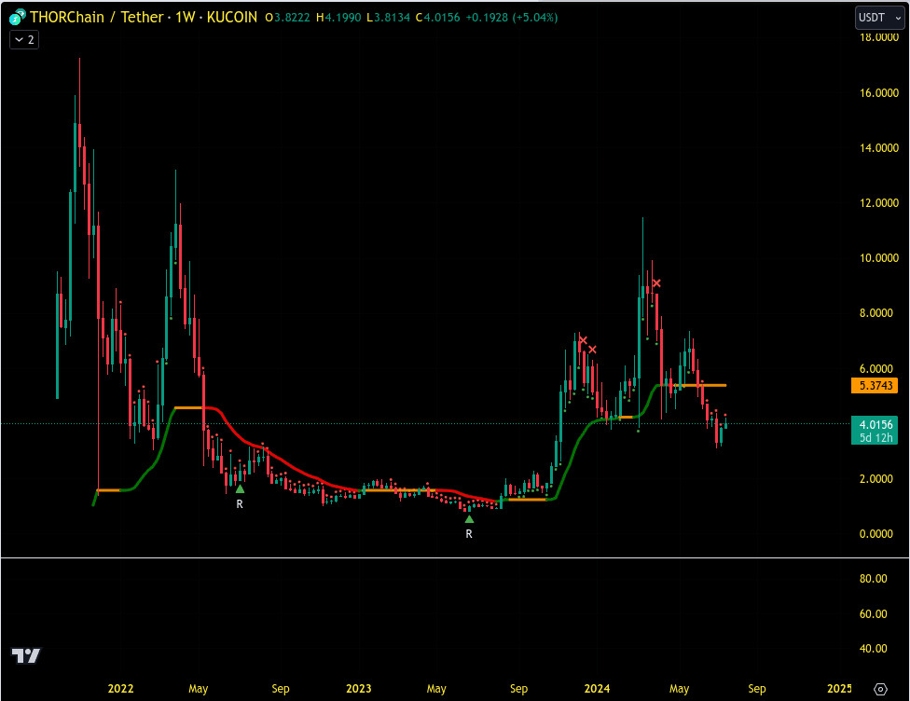Click the 10.0000 price scale label
Screen dimensions: 910x701
(x=878, y=257)
